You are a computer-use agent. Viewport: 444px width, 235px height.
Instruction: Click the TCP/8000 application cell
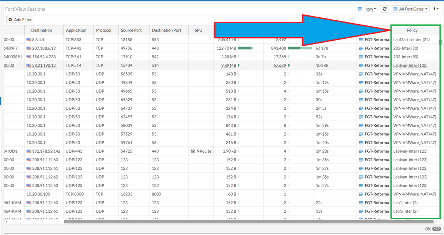pos(75,194)
